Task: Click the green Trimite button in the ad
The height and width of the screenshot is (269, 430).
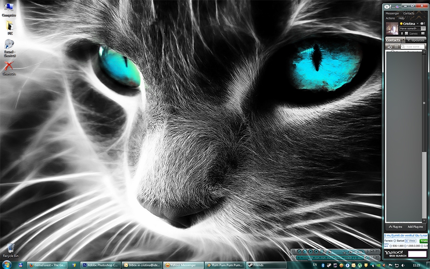Action: click(424, 241)
